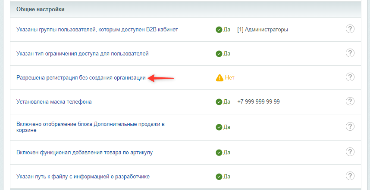The height and width of the screenshot is (190, 370).
Task: Click Да status in Дополнительные продажи row
Action: (227, 127)
